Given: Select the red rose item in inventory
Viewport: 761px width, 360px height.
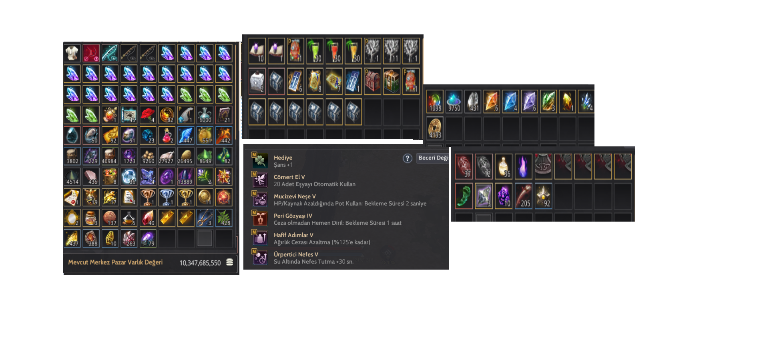Looking at the screenshot, I should point(148,115).
